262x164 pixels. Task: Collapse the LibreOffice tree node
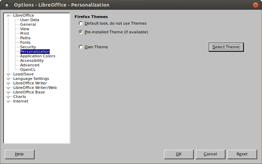8,16
